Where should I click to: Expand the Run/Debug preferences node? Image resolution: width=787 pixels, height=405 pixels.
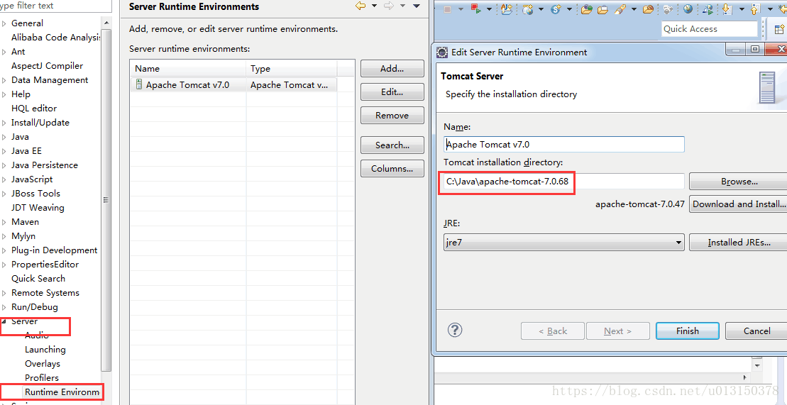[4, 307]
